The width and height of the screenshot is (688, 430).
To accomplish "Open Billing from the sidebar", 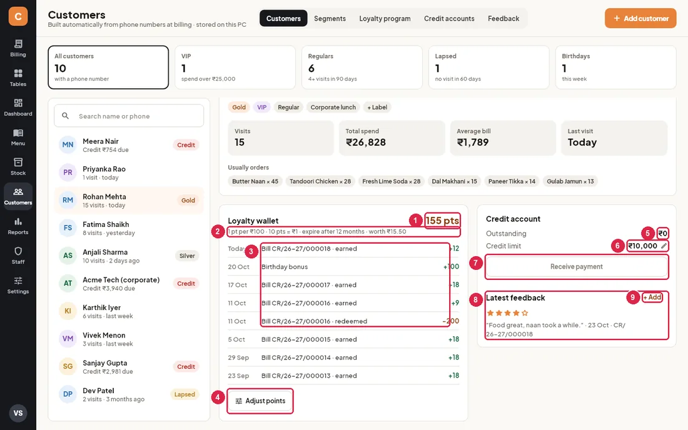I will [x=18, y=48].
